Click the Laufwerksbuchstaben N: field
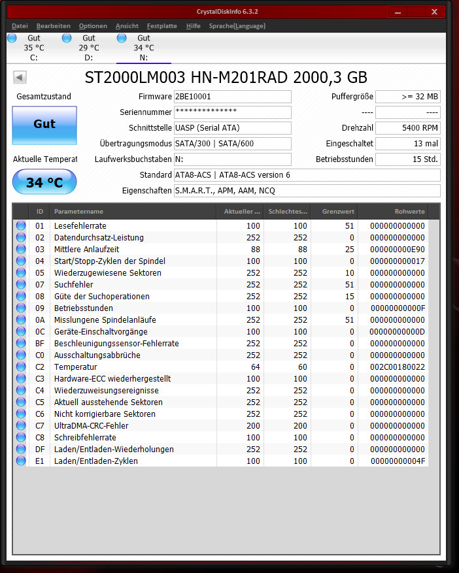Image resolution: width=459 pixels, height=573 pixels. [x=233, y=159]
